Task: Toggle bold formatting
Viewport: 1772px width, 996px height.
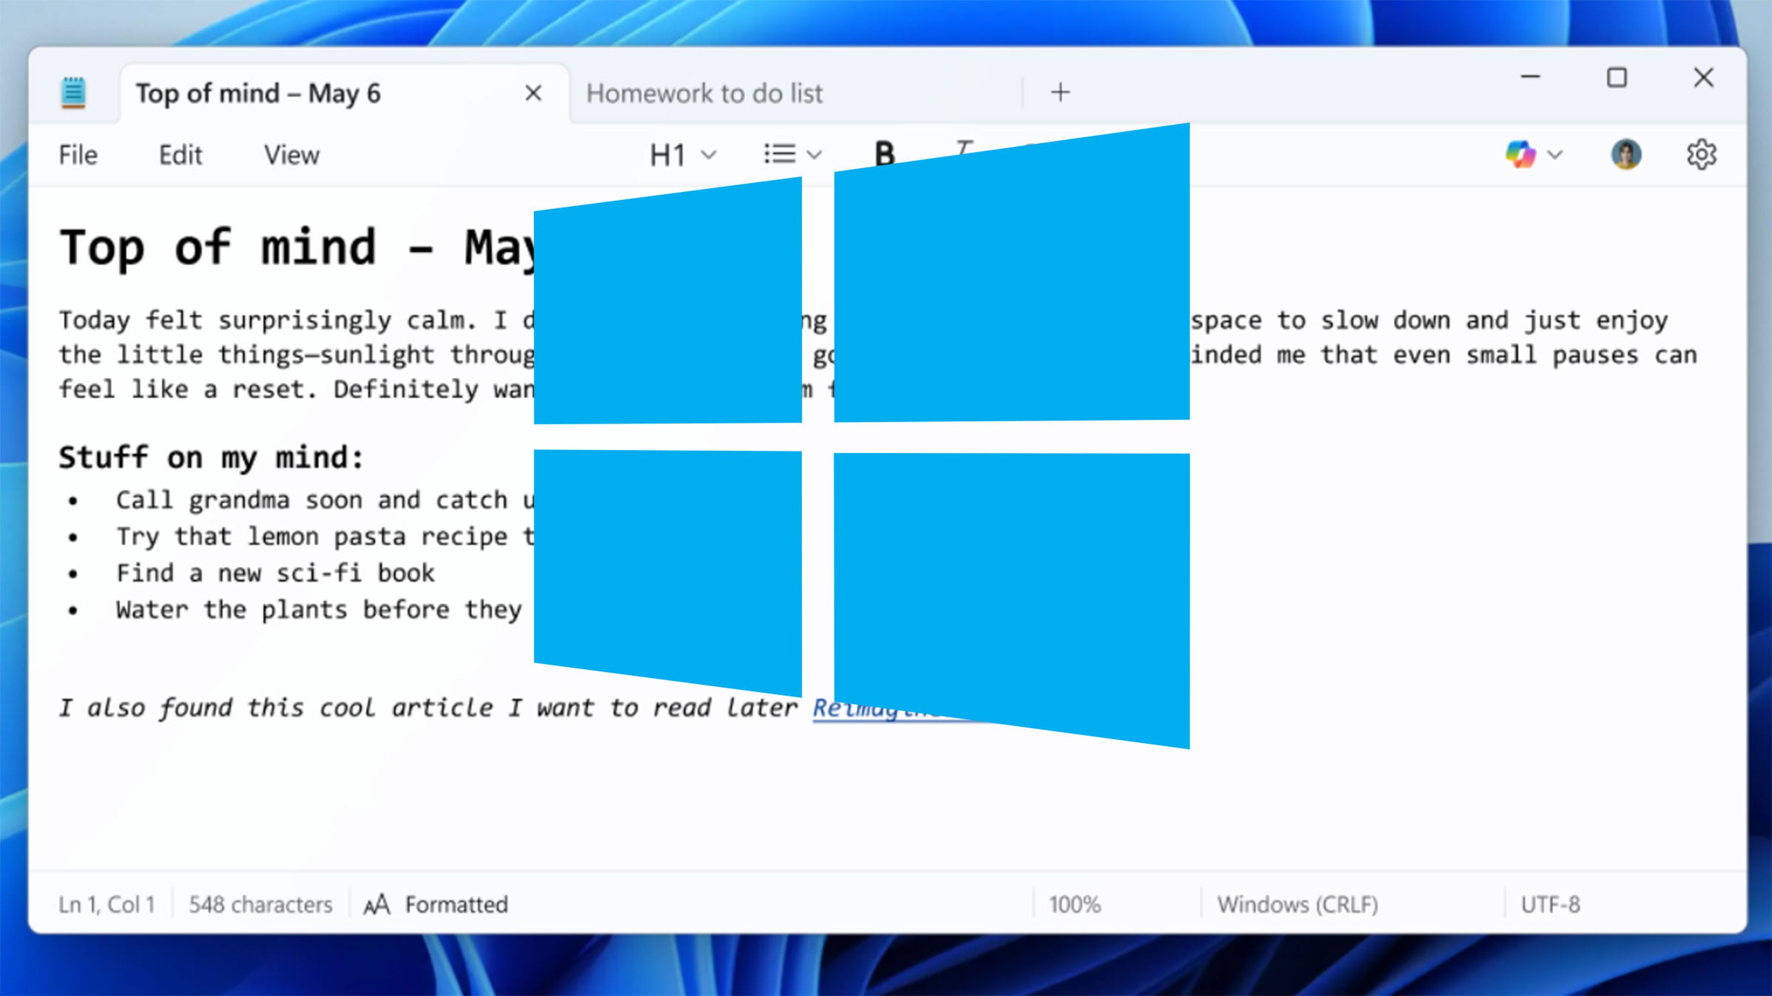Action: pos(885,153)
